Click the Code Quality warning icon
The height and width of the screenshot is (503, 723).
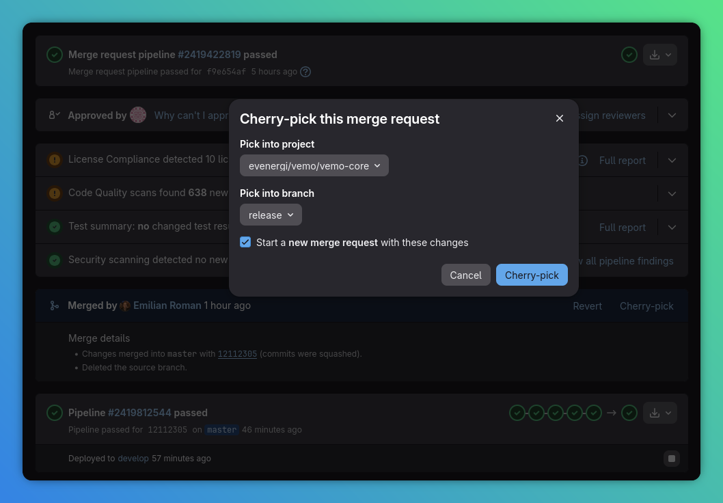[55, 193]
